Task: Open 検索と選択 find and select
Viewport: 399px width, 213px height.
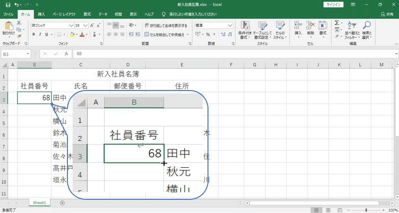Action: click(367, 30)
